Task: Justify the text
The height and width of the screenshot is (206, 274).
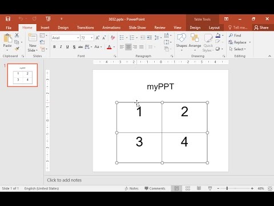Action: (x=142, y=47)
